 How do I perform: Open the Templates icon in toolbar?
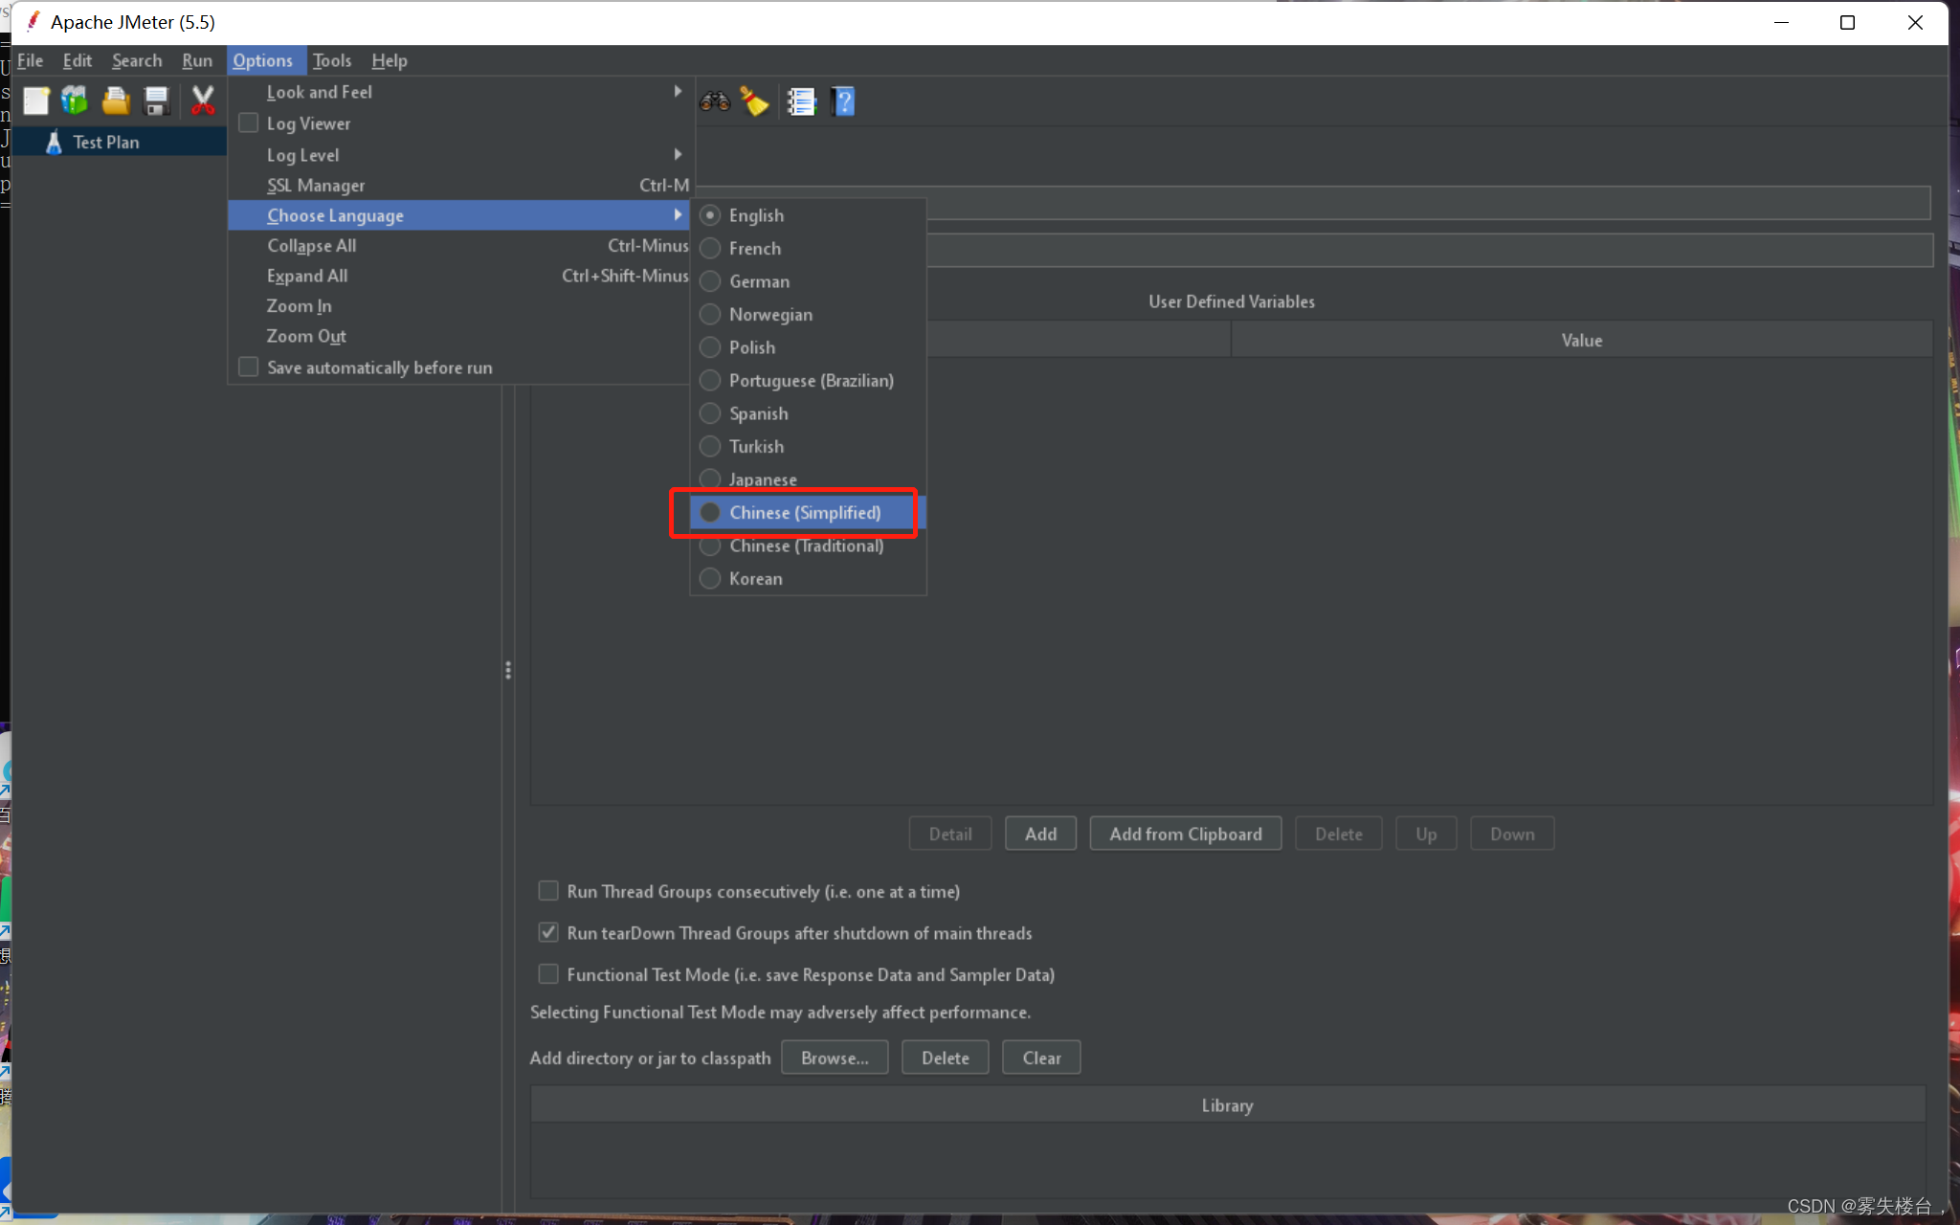(75, 100)
